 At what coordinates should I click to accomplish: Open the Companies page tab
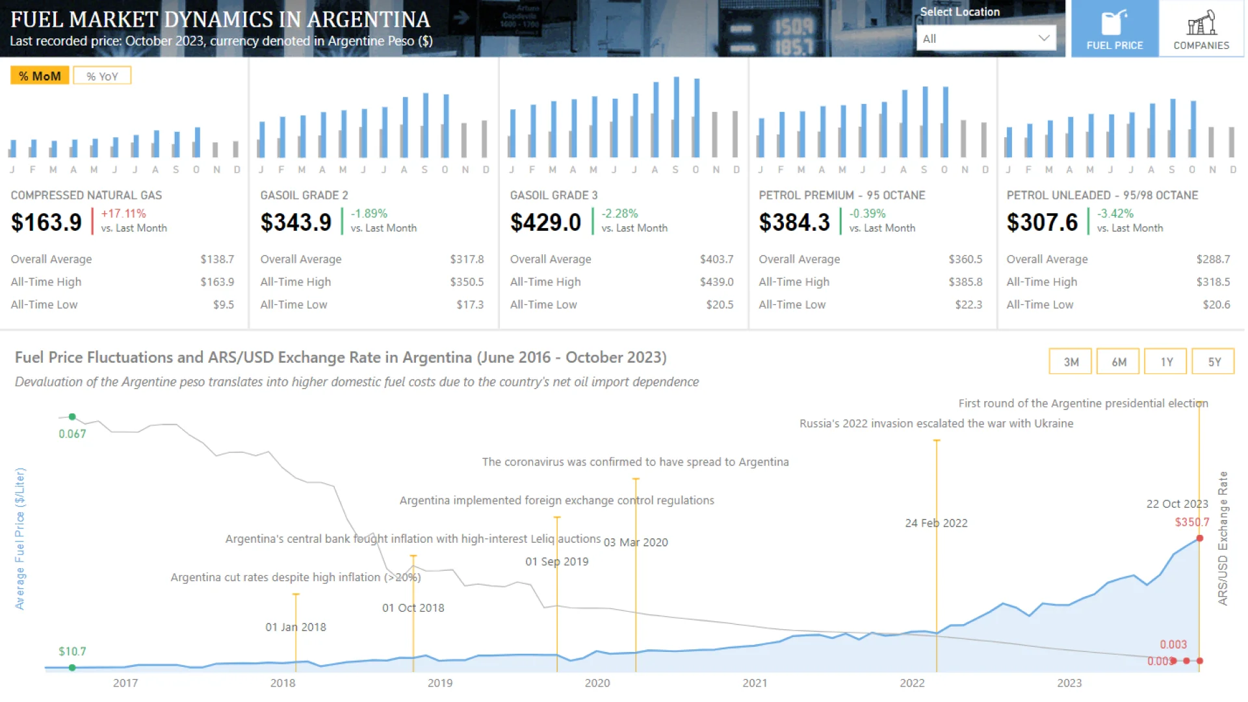1201,29
